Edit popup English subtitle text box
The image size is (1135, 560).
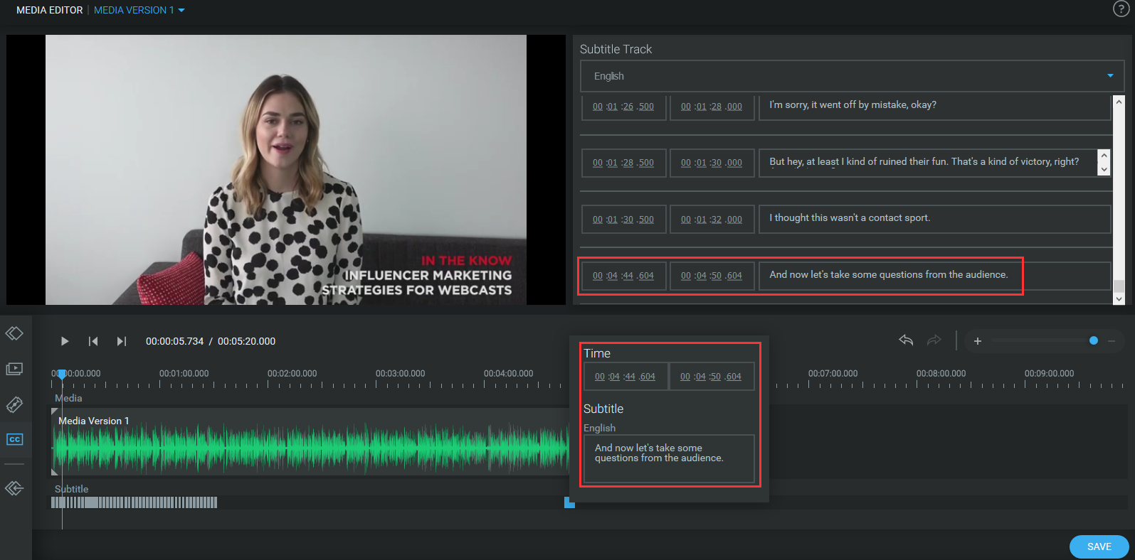tap(669, 459)
